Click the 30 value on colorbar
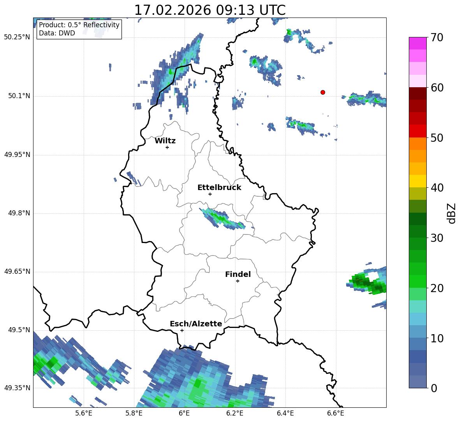461x421 pixels. pyautogui.click(x=437, y=238)
